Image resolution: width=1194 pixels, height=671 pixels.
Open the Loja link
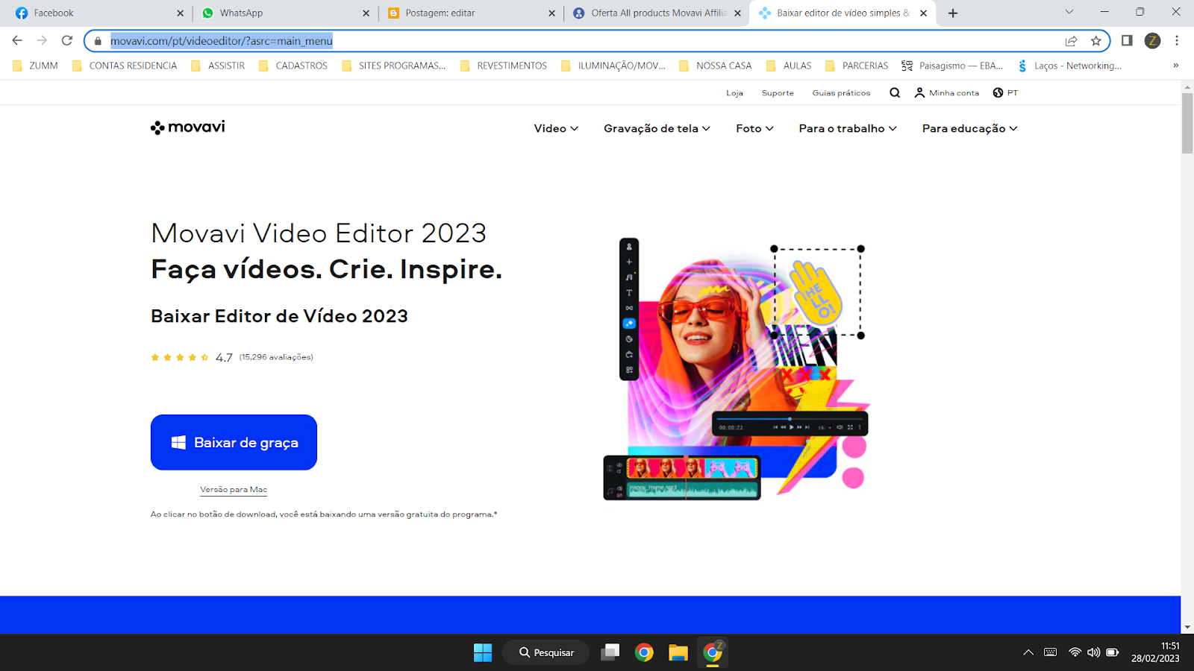click(x=734, y=93)
